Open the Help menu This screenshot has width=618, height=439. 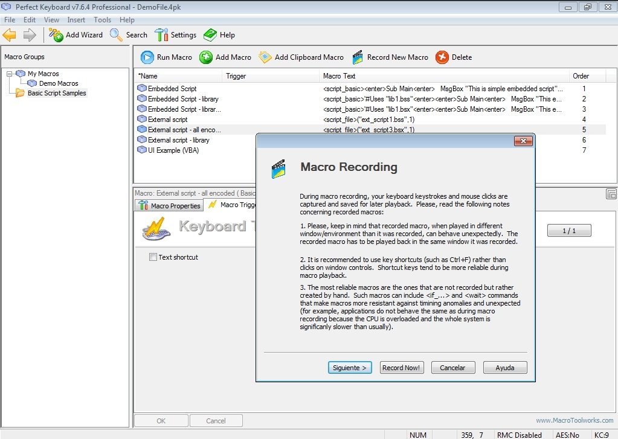tap(127, 20)
